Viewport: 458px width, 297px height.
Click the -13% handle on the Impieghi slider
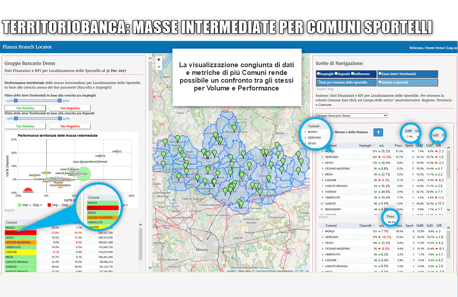(16, 101)
